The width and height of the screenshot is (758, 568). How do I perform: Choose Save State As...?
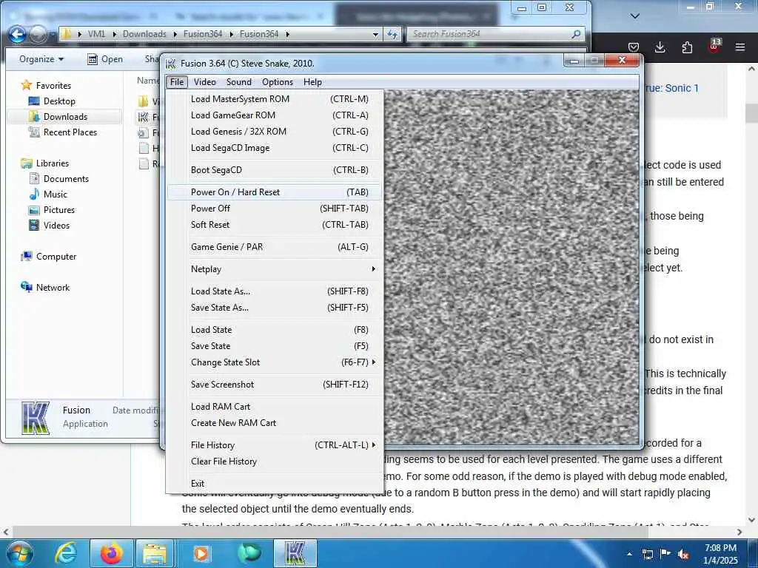point(275,308)
